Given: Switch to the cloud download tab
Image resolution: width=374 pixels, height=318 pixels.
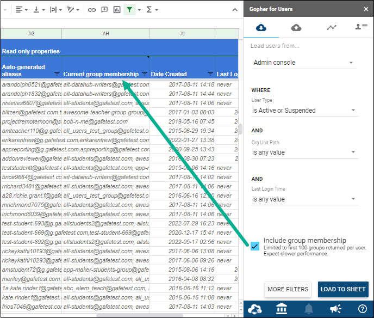Looking at the screenshot, I should click(x=261, y=28).
